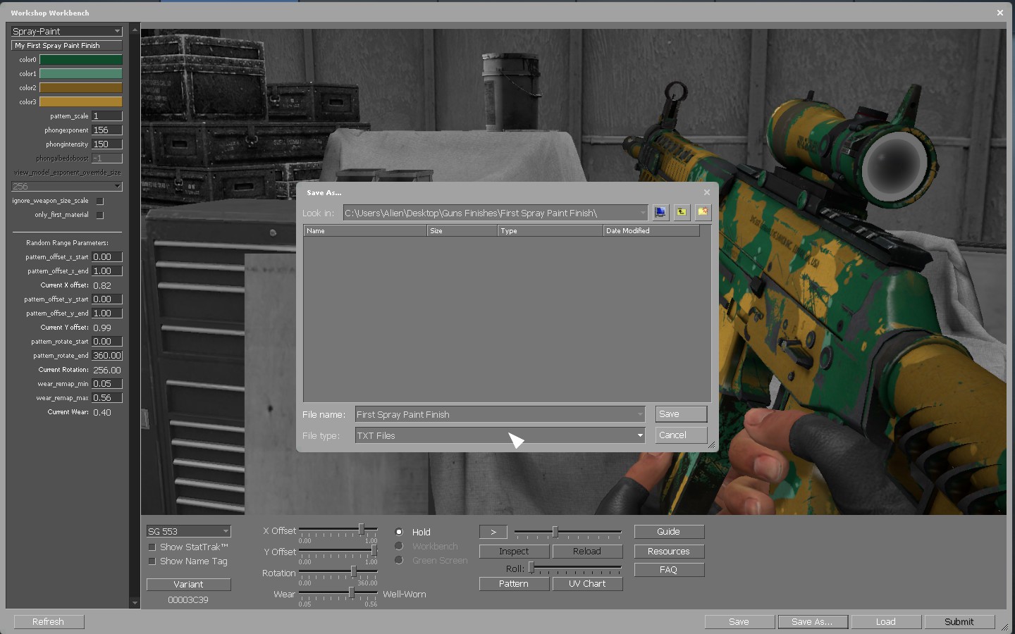Open Resources
Image resolution: width=1015 pixels, height=634 pixels.
[x=669, y=552]
